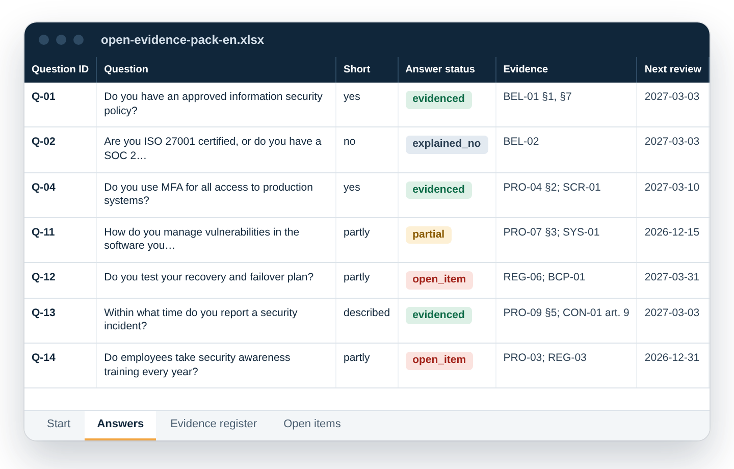Viewport: 734px width, 469px height.
Task: Click the evidenced badge in row Q-13
Action: click(x=438, y=316)
